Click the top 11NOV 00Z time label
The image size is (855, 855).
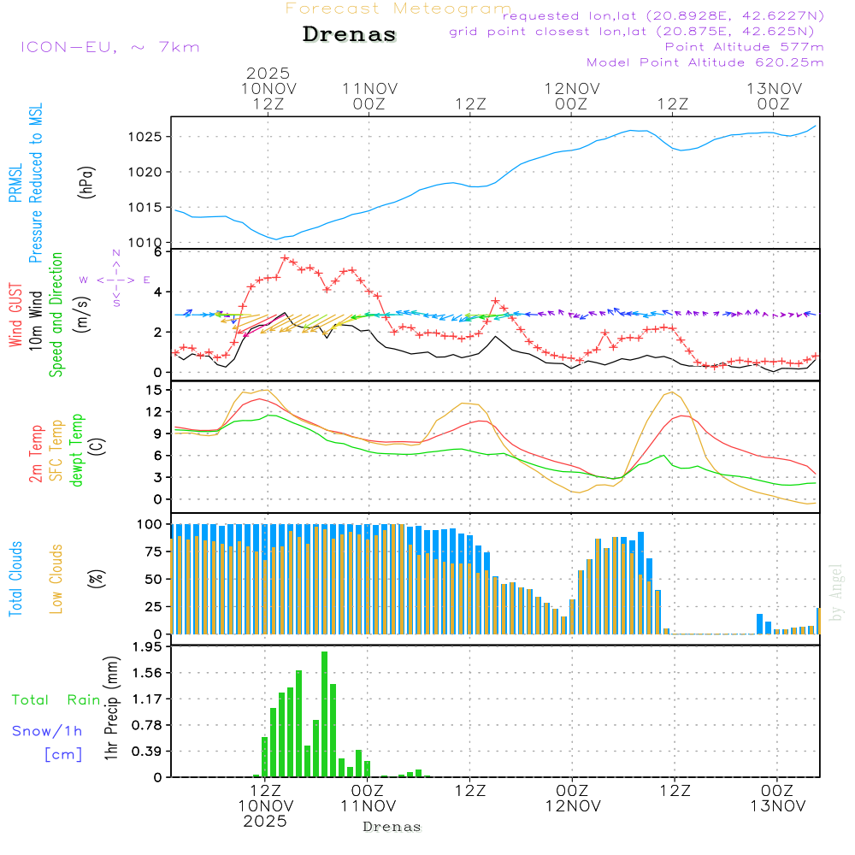(369, 96)
